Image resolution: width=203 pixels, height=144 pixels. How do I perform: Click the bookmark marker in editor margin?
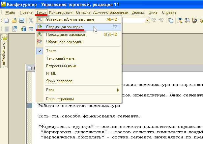[29, 106]
